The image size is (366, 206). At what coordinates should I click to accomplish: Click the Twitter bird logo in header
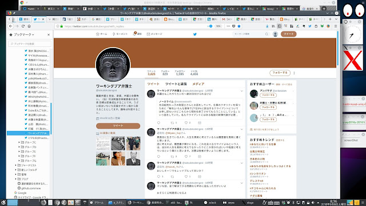pos(195,34)
